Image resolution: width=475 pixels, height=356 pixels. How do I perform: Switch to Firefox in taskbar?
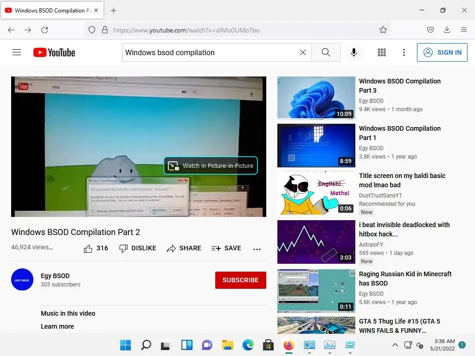[x=289, y=345]
